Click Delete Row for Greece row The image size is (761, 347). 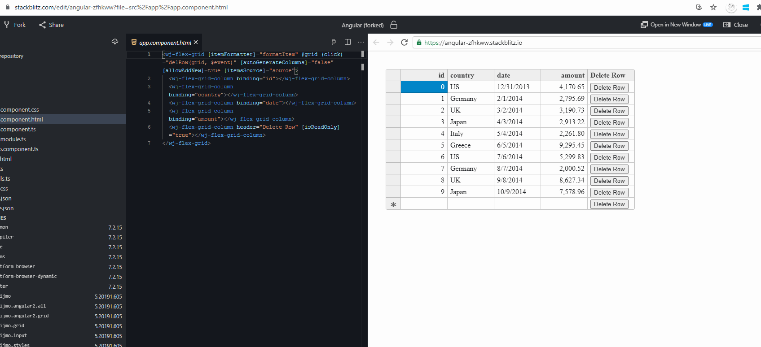coord(609,146)
